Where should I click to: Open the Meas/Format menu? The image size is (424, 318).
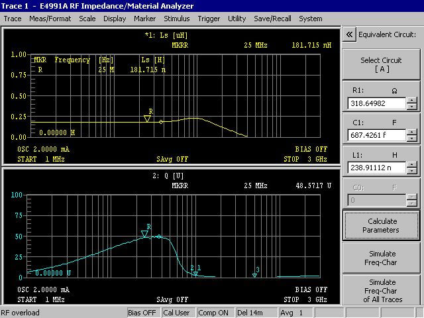click(50, 19)
